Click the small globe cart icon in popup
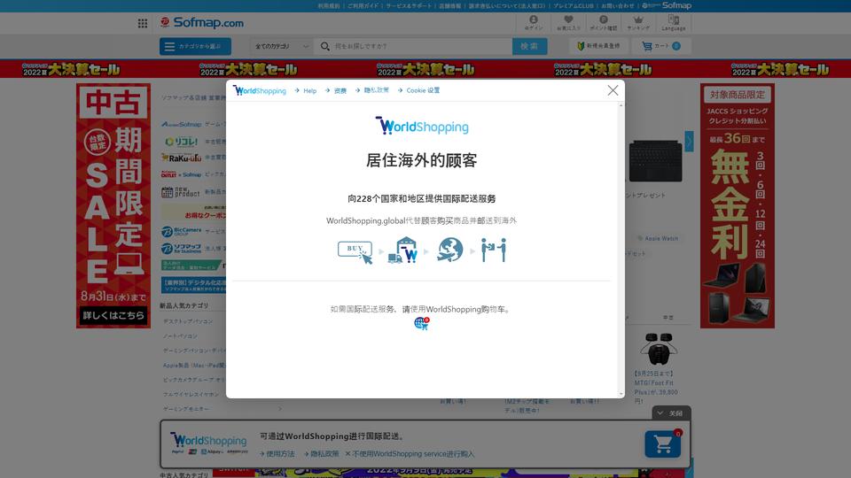 [422, 324]
